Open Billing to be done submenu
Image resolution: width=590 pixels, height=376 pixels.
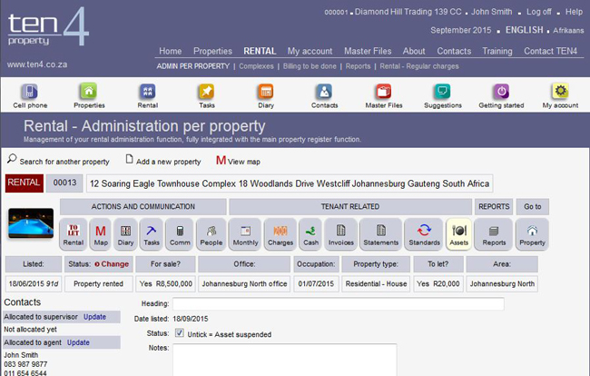pos(310,66)
